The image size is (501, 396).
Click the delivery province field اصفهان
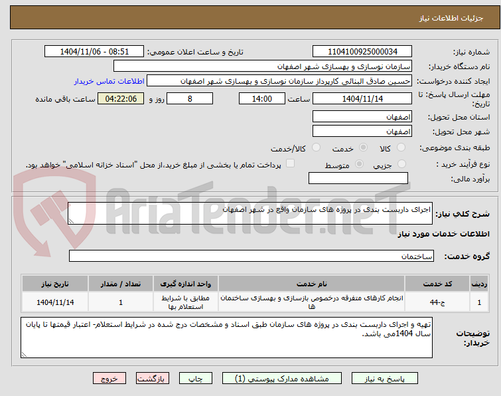click(x=362, y=116)
